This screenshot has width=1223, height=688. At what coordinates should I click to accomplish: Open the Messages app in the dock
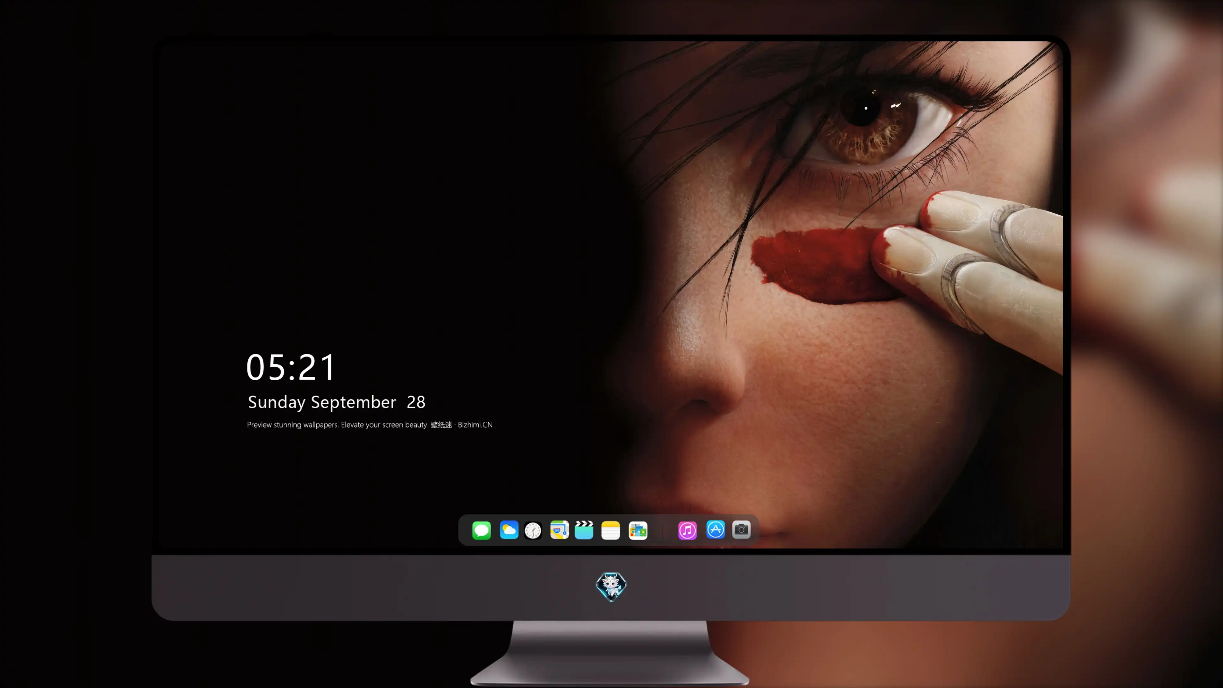482,530
